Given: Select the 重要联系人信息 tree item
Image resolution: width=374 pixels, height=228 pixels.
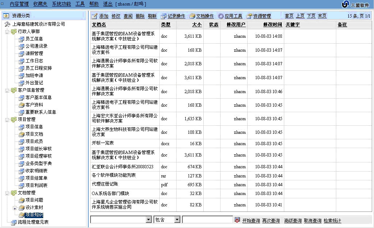Looking at the screenshot, I should coord(41,112).
